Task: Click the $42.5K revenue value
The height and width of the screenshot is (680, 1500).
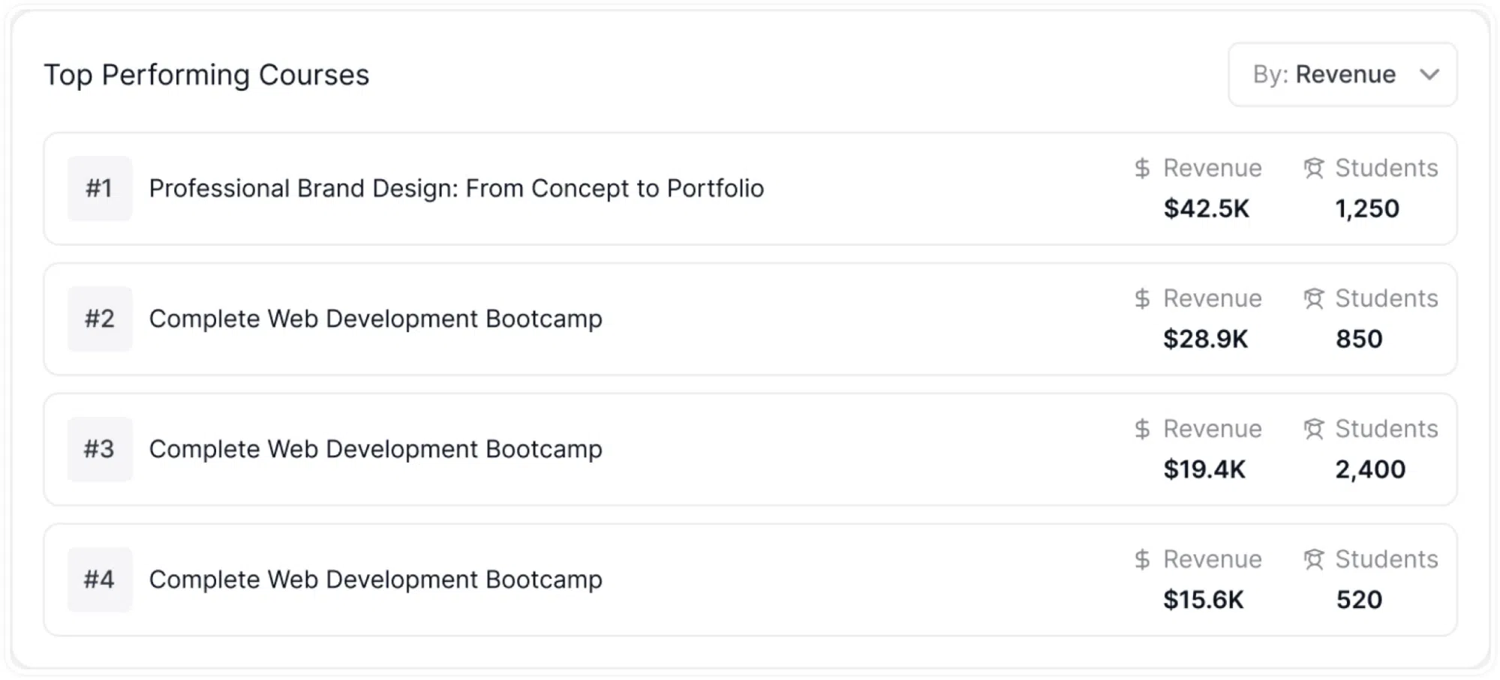Action: pyautogui.click(x=1207, y=208)
